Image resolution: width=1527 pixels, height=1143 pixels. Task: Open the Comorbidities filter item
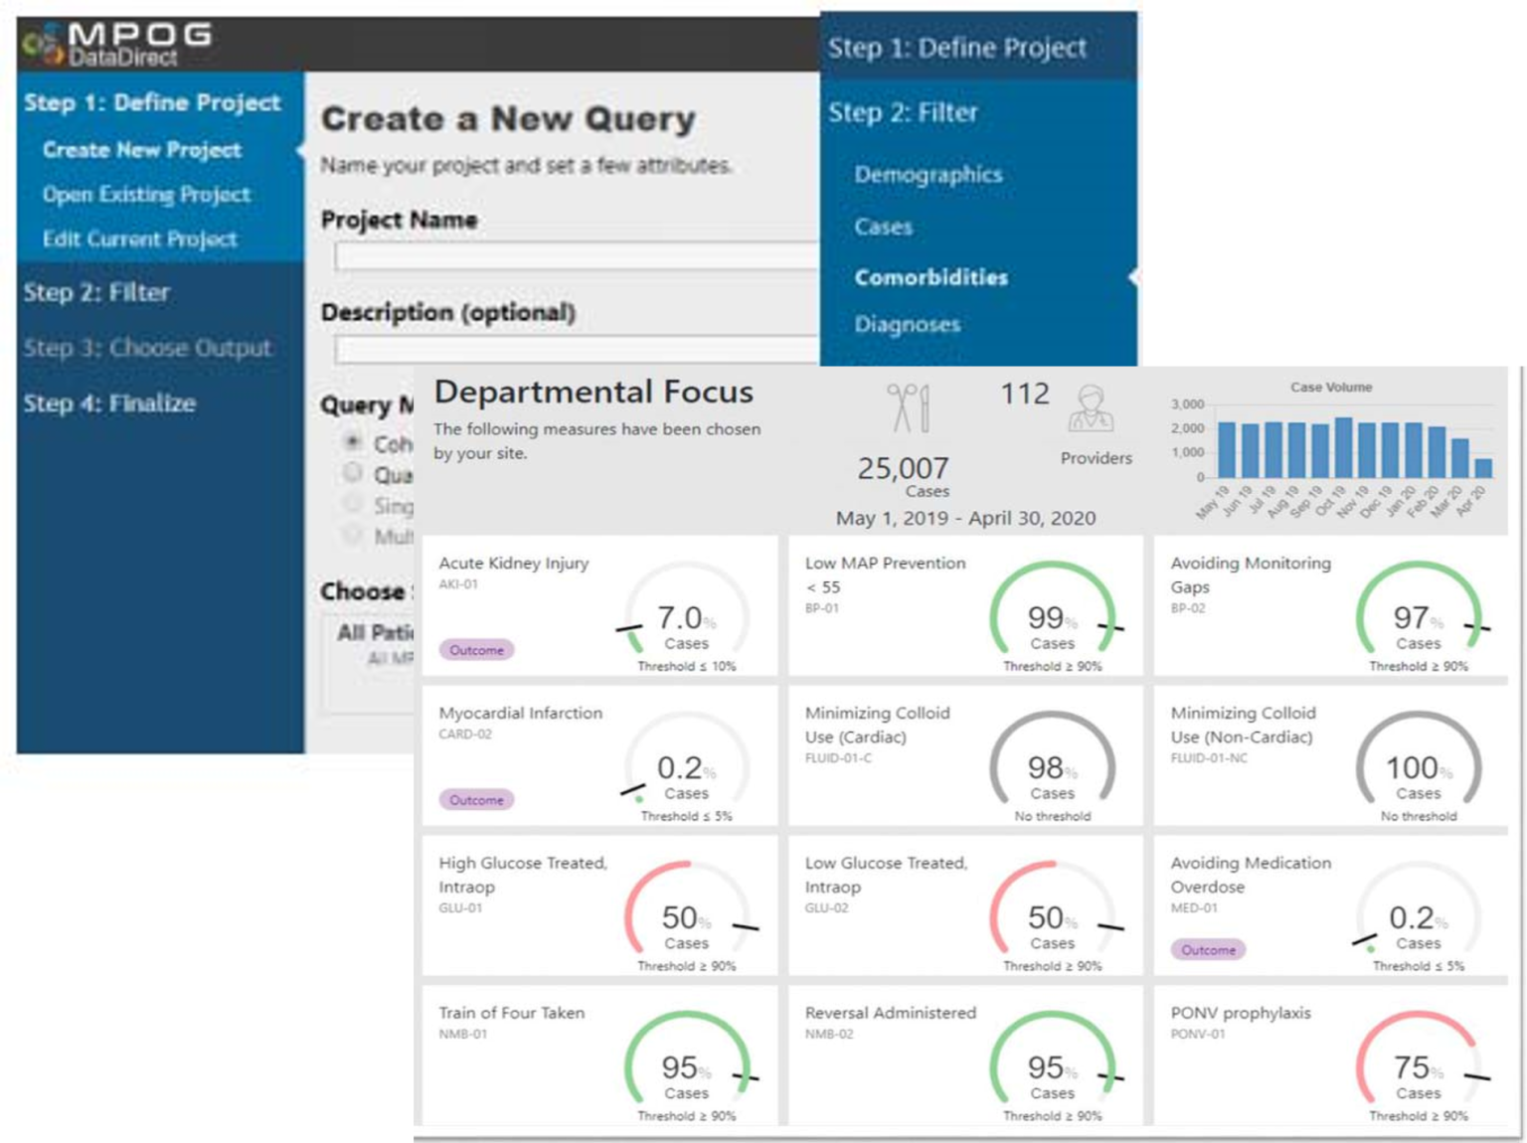point(931,277)
